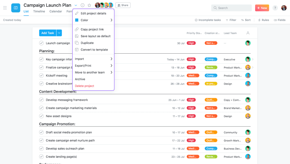
Task: Mark Launch campaign task complete
Action: 41,43
